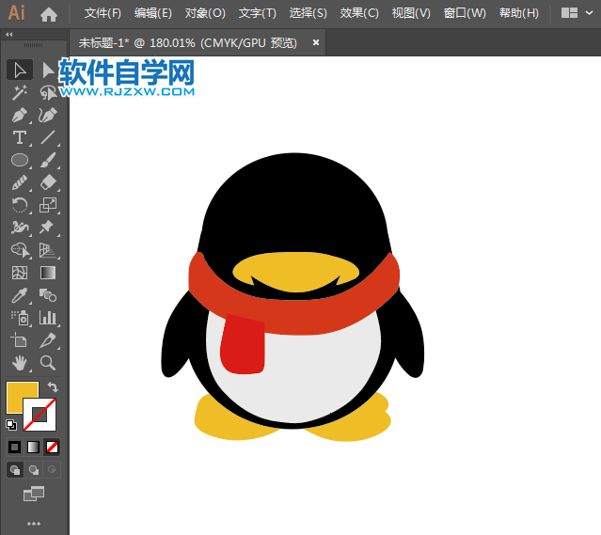The width and height of the screenshot is (601, 535).
Task: Switch to Gradient paint mode
Action: [34, 447]
